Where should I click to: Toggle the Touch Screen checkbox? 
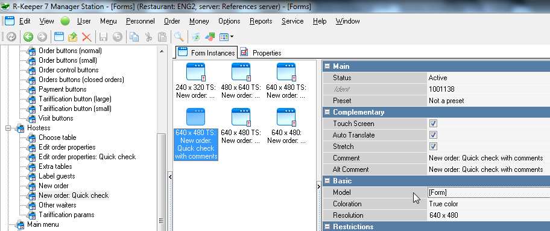click(433, 124)
